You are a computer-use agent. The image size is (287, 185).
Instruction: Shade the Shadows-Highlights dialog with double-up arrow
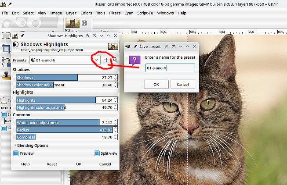click(x=87, y=36)
